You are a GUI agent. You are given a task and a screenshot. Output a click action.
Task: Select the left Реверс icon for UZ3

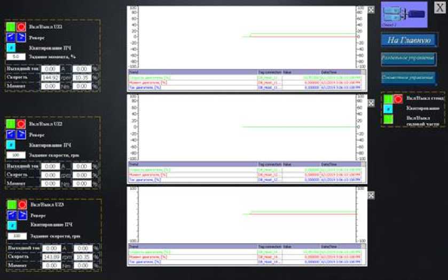click(x=12, y=215)
